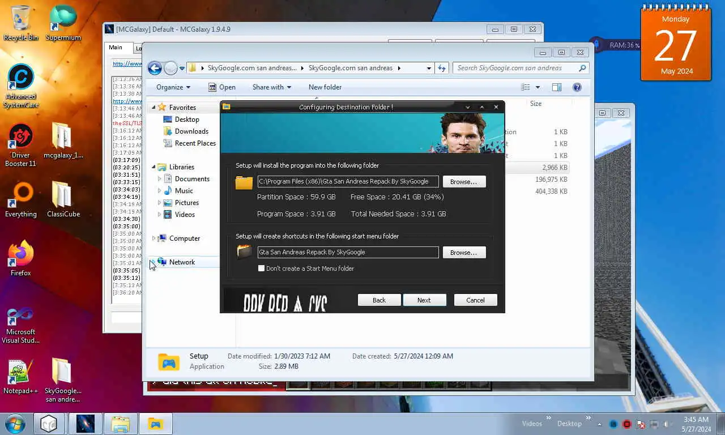Select the Driver Booster 11 desktop icon

(21, 145)
